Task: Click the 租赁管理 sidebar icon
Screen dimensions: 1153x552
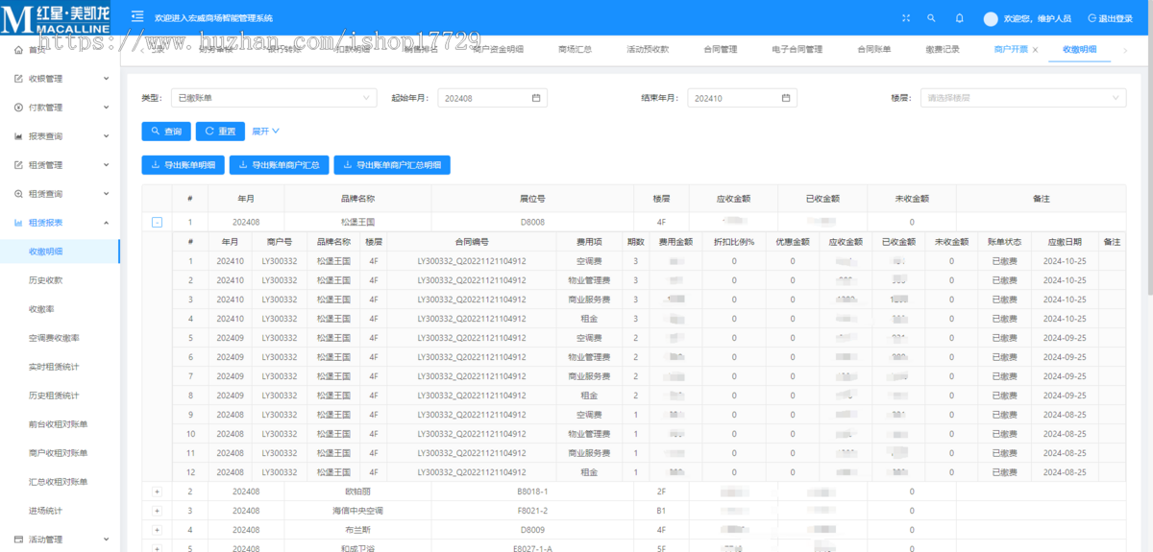Action: coord(18,165)
